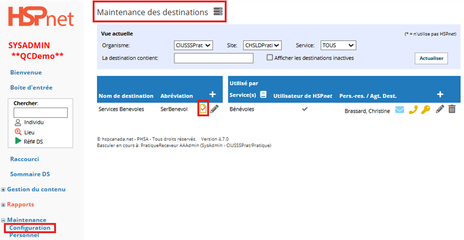The image size is (464, 240).
Task: Click the envelope icon for Brassard, Christine
Action: tap(400, 109)
